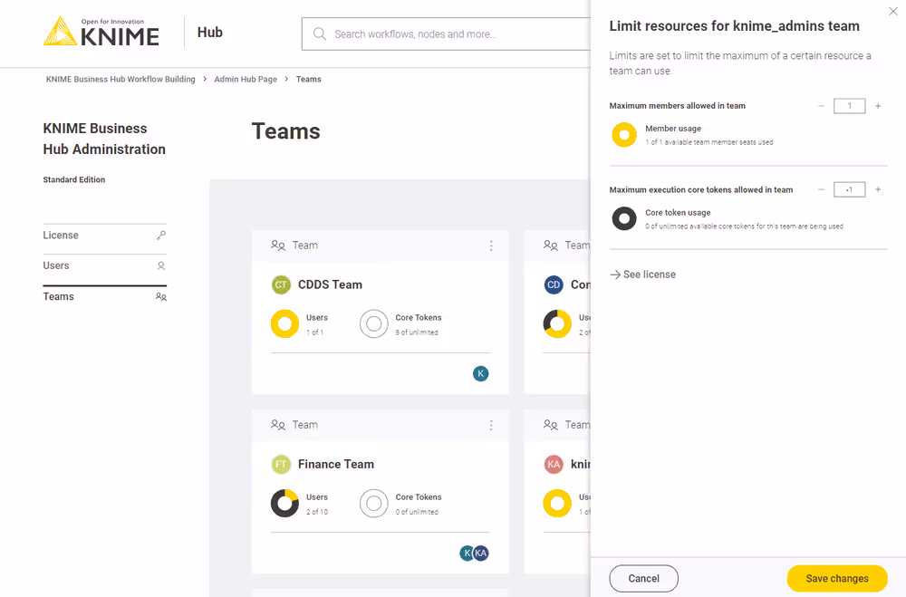The width and height of the screenshot is (906, 597).
Task: Click the maximum members number field
Action: (849, 106)
